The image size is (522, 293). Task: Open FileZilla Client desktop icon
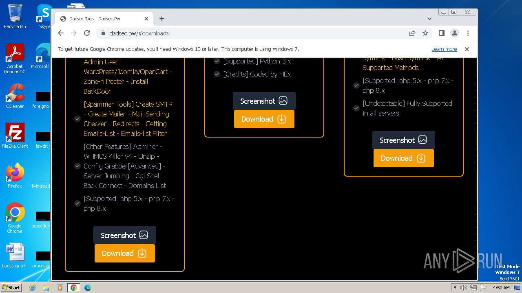(x=15, y=136)
